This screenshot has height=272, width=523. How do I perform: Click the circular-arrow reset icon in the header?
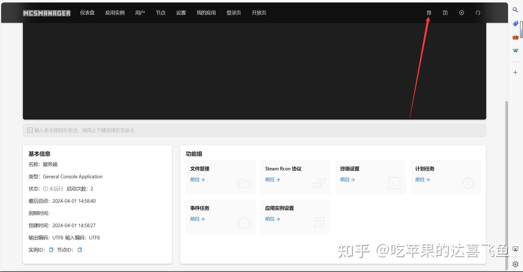[478, 13]
